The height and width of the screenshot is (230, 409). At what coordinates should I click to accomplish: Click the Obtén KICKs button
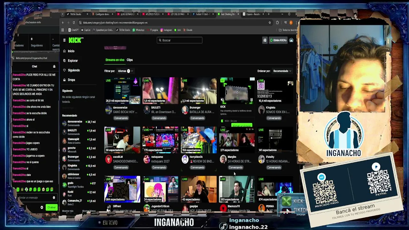point(278,40)
